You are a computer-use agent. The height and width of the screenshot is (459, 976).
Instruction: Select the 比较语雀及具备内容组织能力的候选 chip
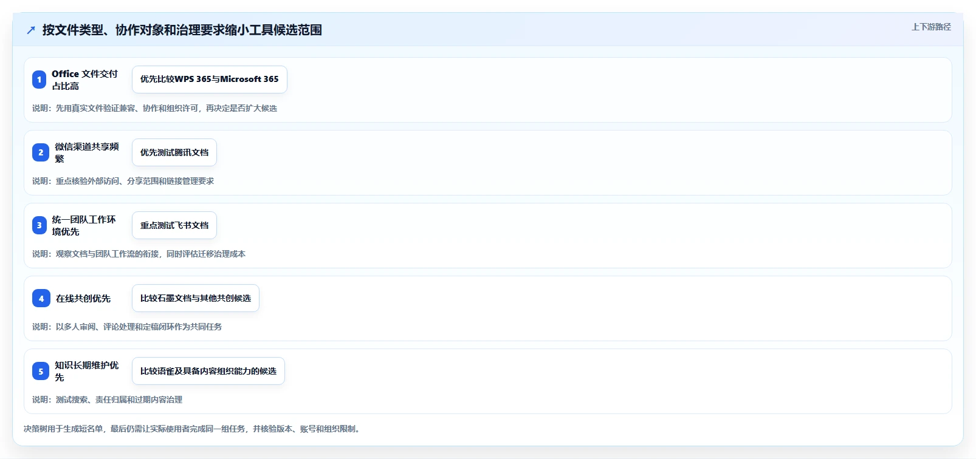(x=208, y=371)
